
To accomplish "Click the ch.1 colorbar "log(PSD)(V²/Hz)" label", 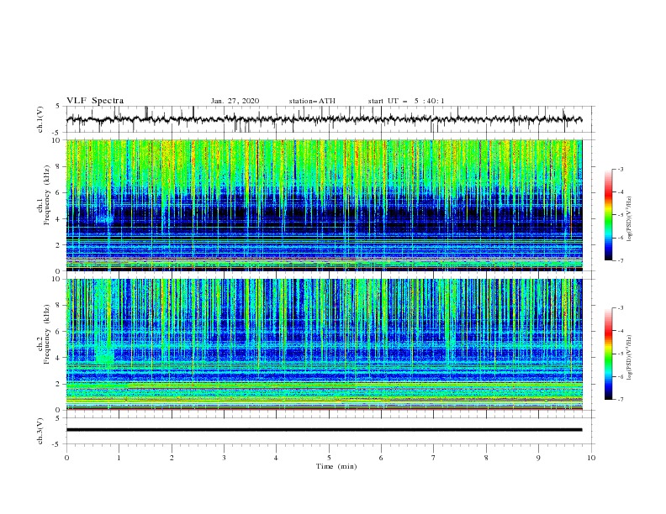I will (631, 219).
